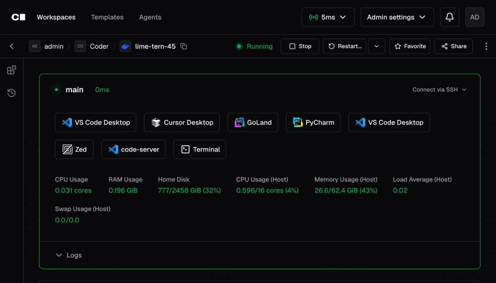Open the Agents tab
The height and width of the screenshot is (283, 496).
[150, 17]
